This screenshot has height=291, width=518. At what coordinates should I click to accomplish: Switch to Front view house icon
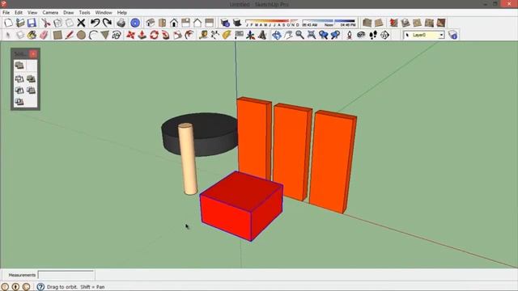click(174, 23)
